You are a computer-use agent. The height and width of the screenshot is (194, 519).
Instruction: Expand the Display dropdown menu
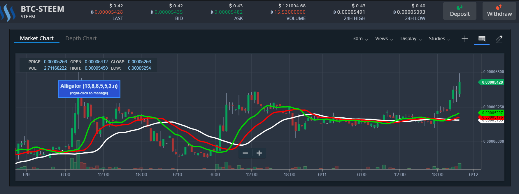(411, 38)
